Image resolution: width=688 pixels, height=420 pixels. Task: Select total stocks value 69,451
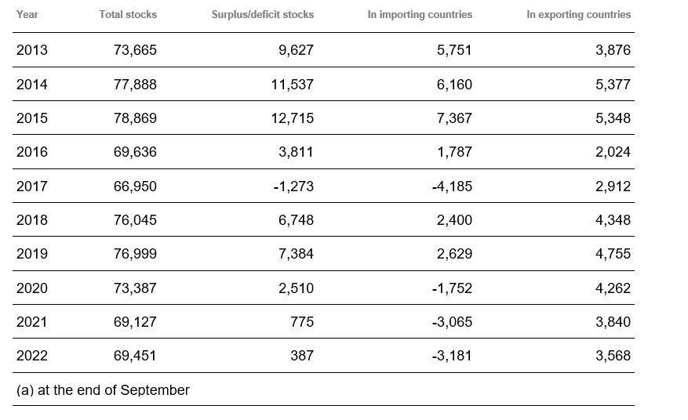(x=135, y=356)
